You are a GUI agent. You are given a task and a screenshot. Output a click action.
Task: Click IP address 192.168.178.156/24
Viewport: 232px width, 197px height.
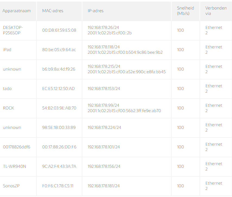tap(104, 166)
